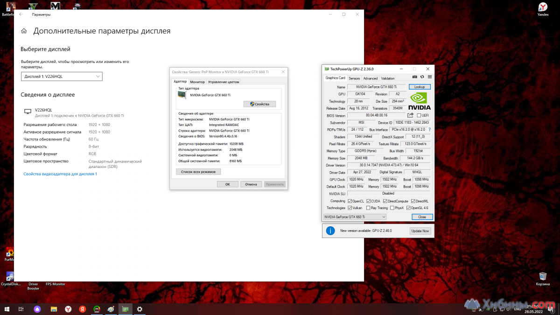Toggle the DirectCompute checkbox

[x=385, y=201]
